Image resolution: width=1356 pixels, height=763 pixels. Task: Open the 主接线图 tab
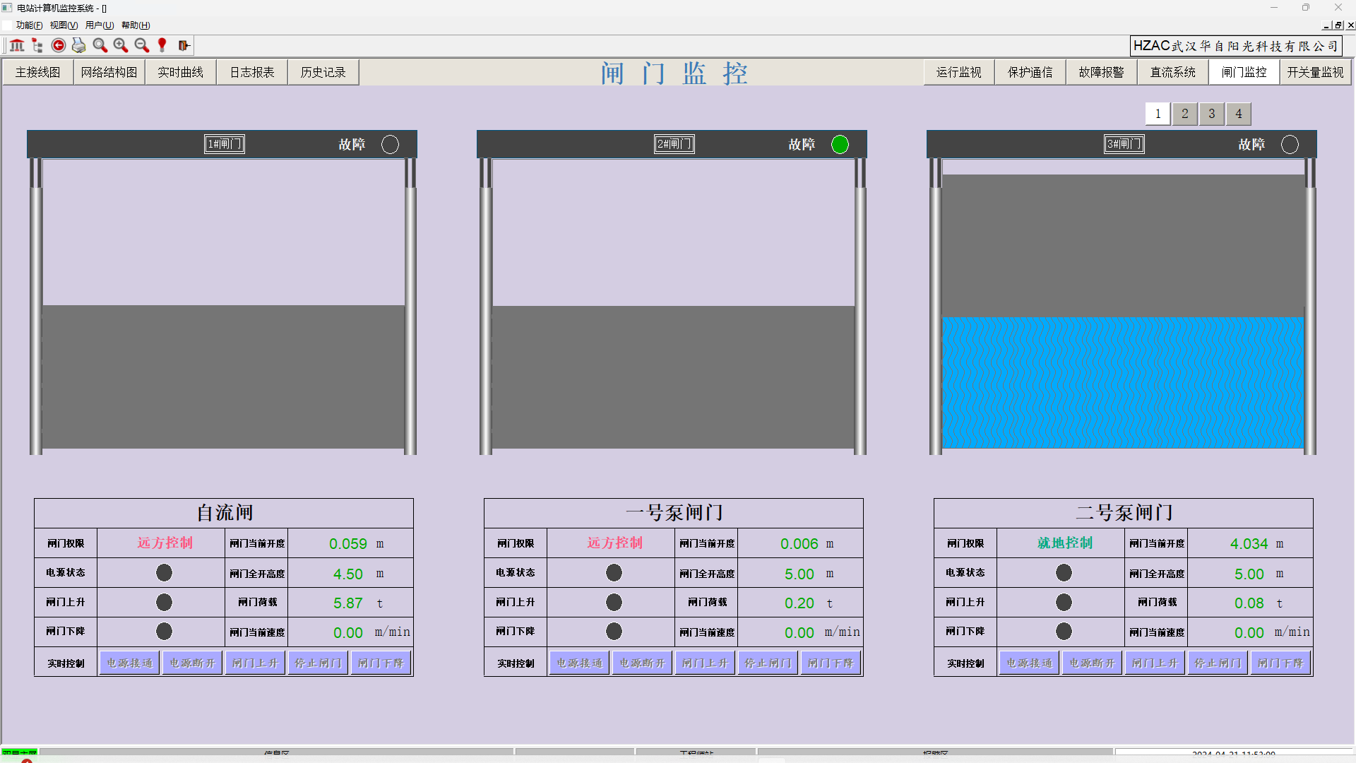38,72
